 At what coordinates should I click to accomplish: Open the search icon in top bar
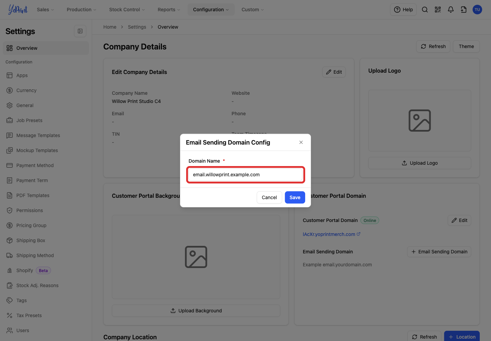coord(425,10)
